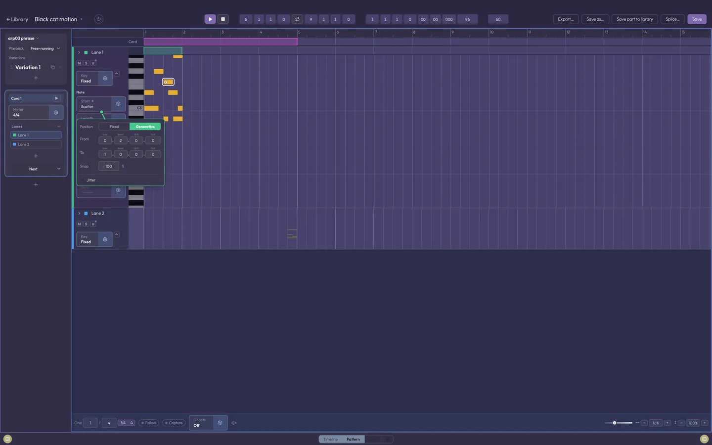
Task: Select Lane 2 in the Lanes list
Action: (36, 144)
